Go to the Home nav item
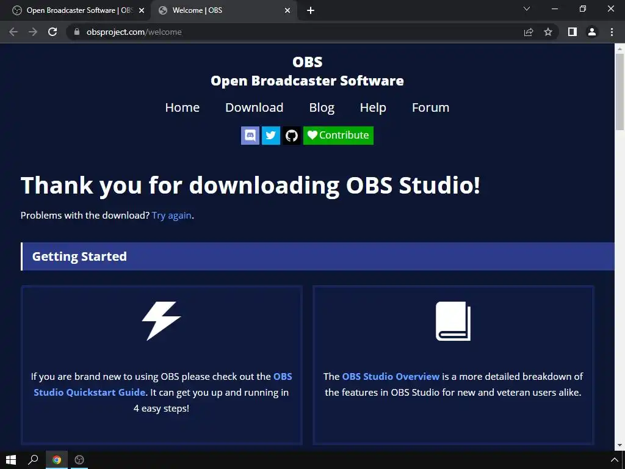625x469 pixels. tap(182, 107)
